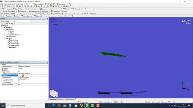The image size is (193, 108).
Task: Open Edge Coloring dropdown
Action: pyautogui.click(x=57, y=13)
